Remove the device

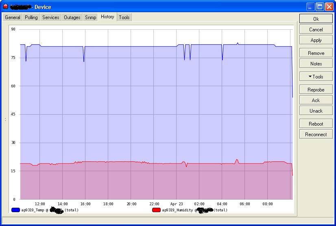click(x=316, y=53)
